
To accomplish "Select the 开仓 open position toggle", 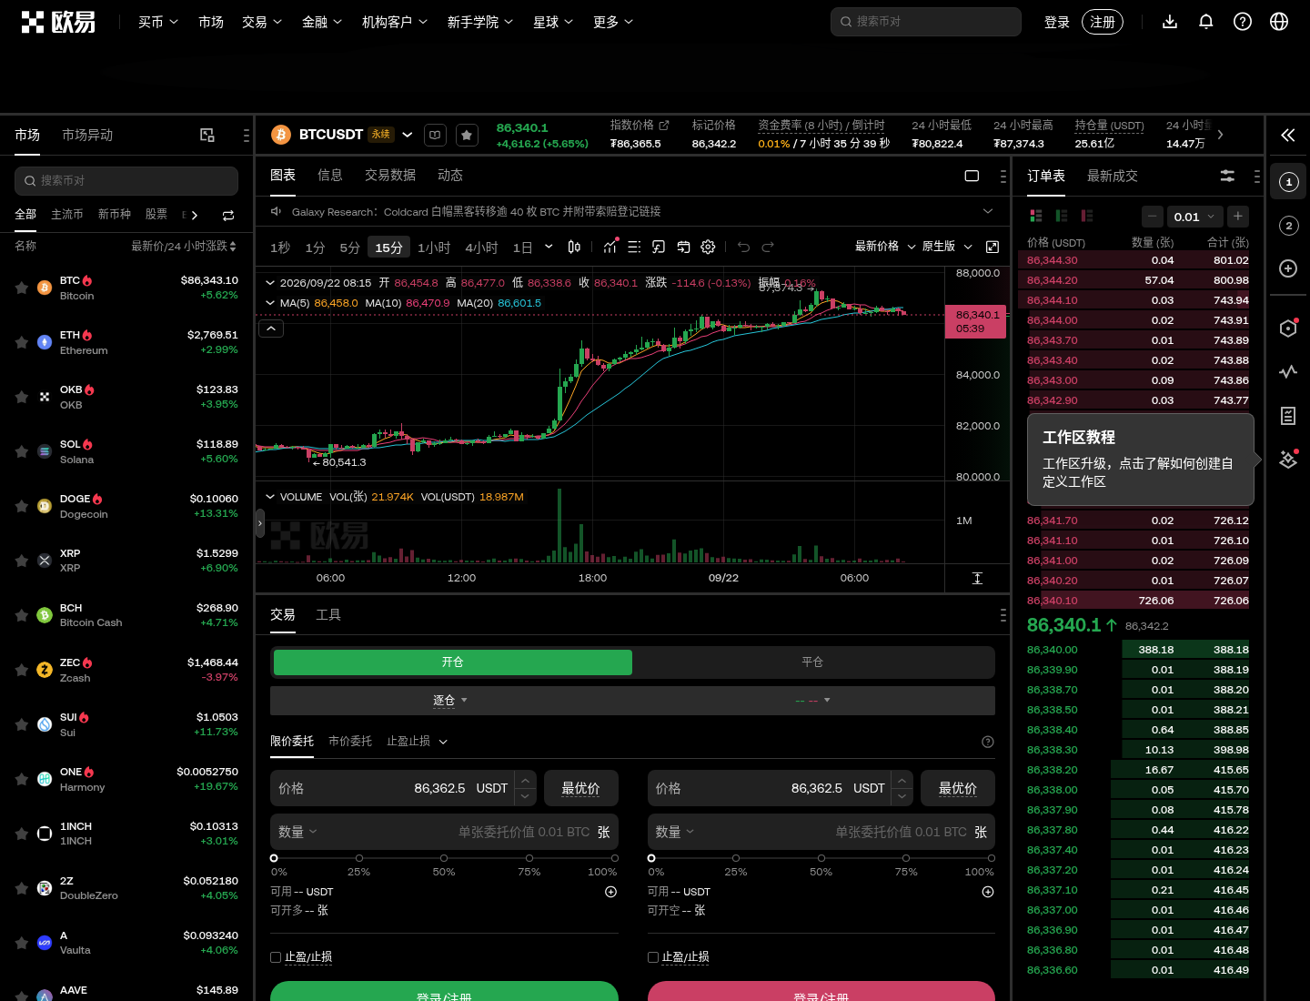I will [x=453, y=662].
